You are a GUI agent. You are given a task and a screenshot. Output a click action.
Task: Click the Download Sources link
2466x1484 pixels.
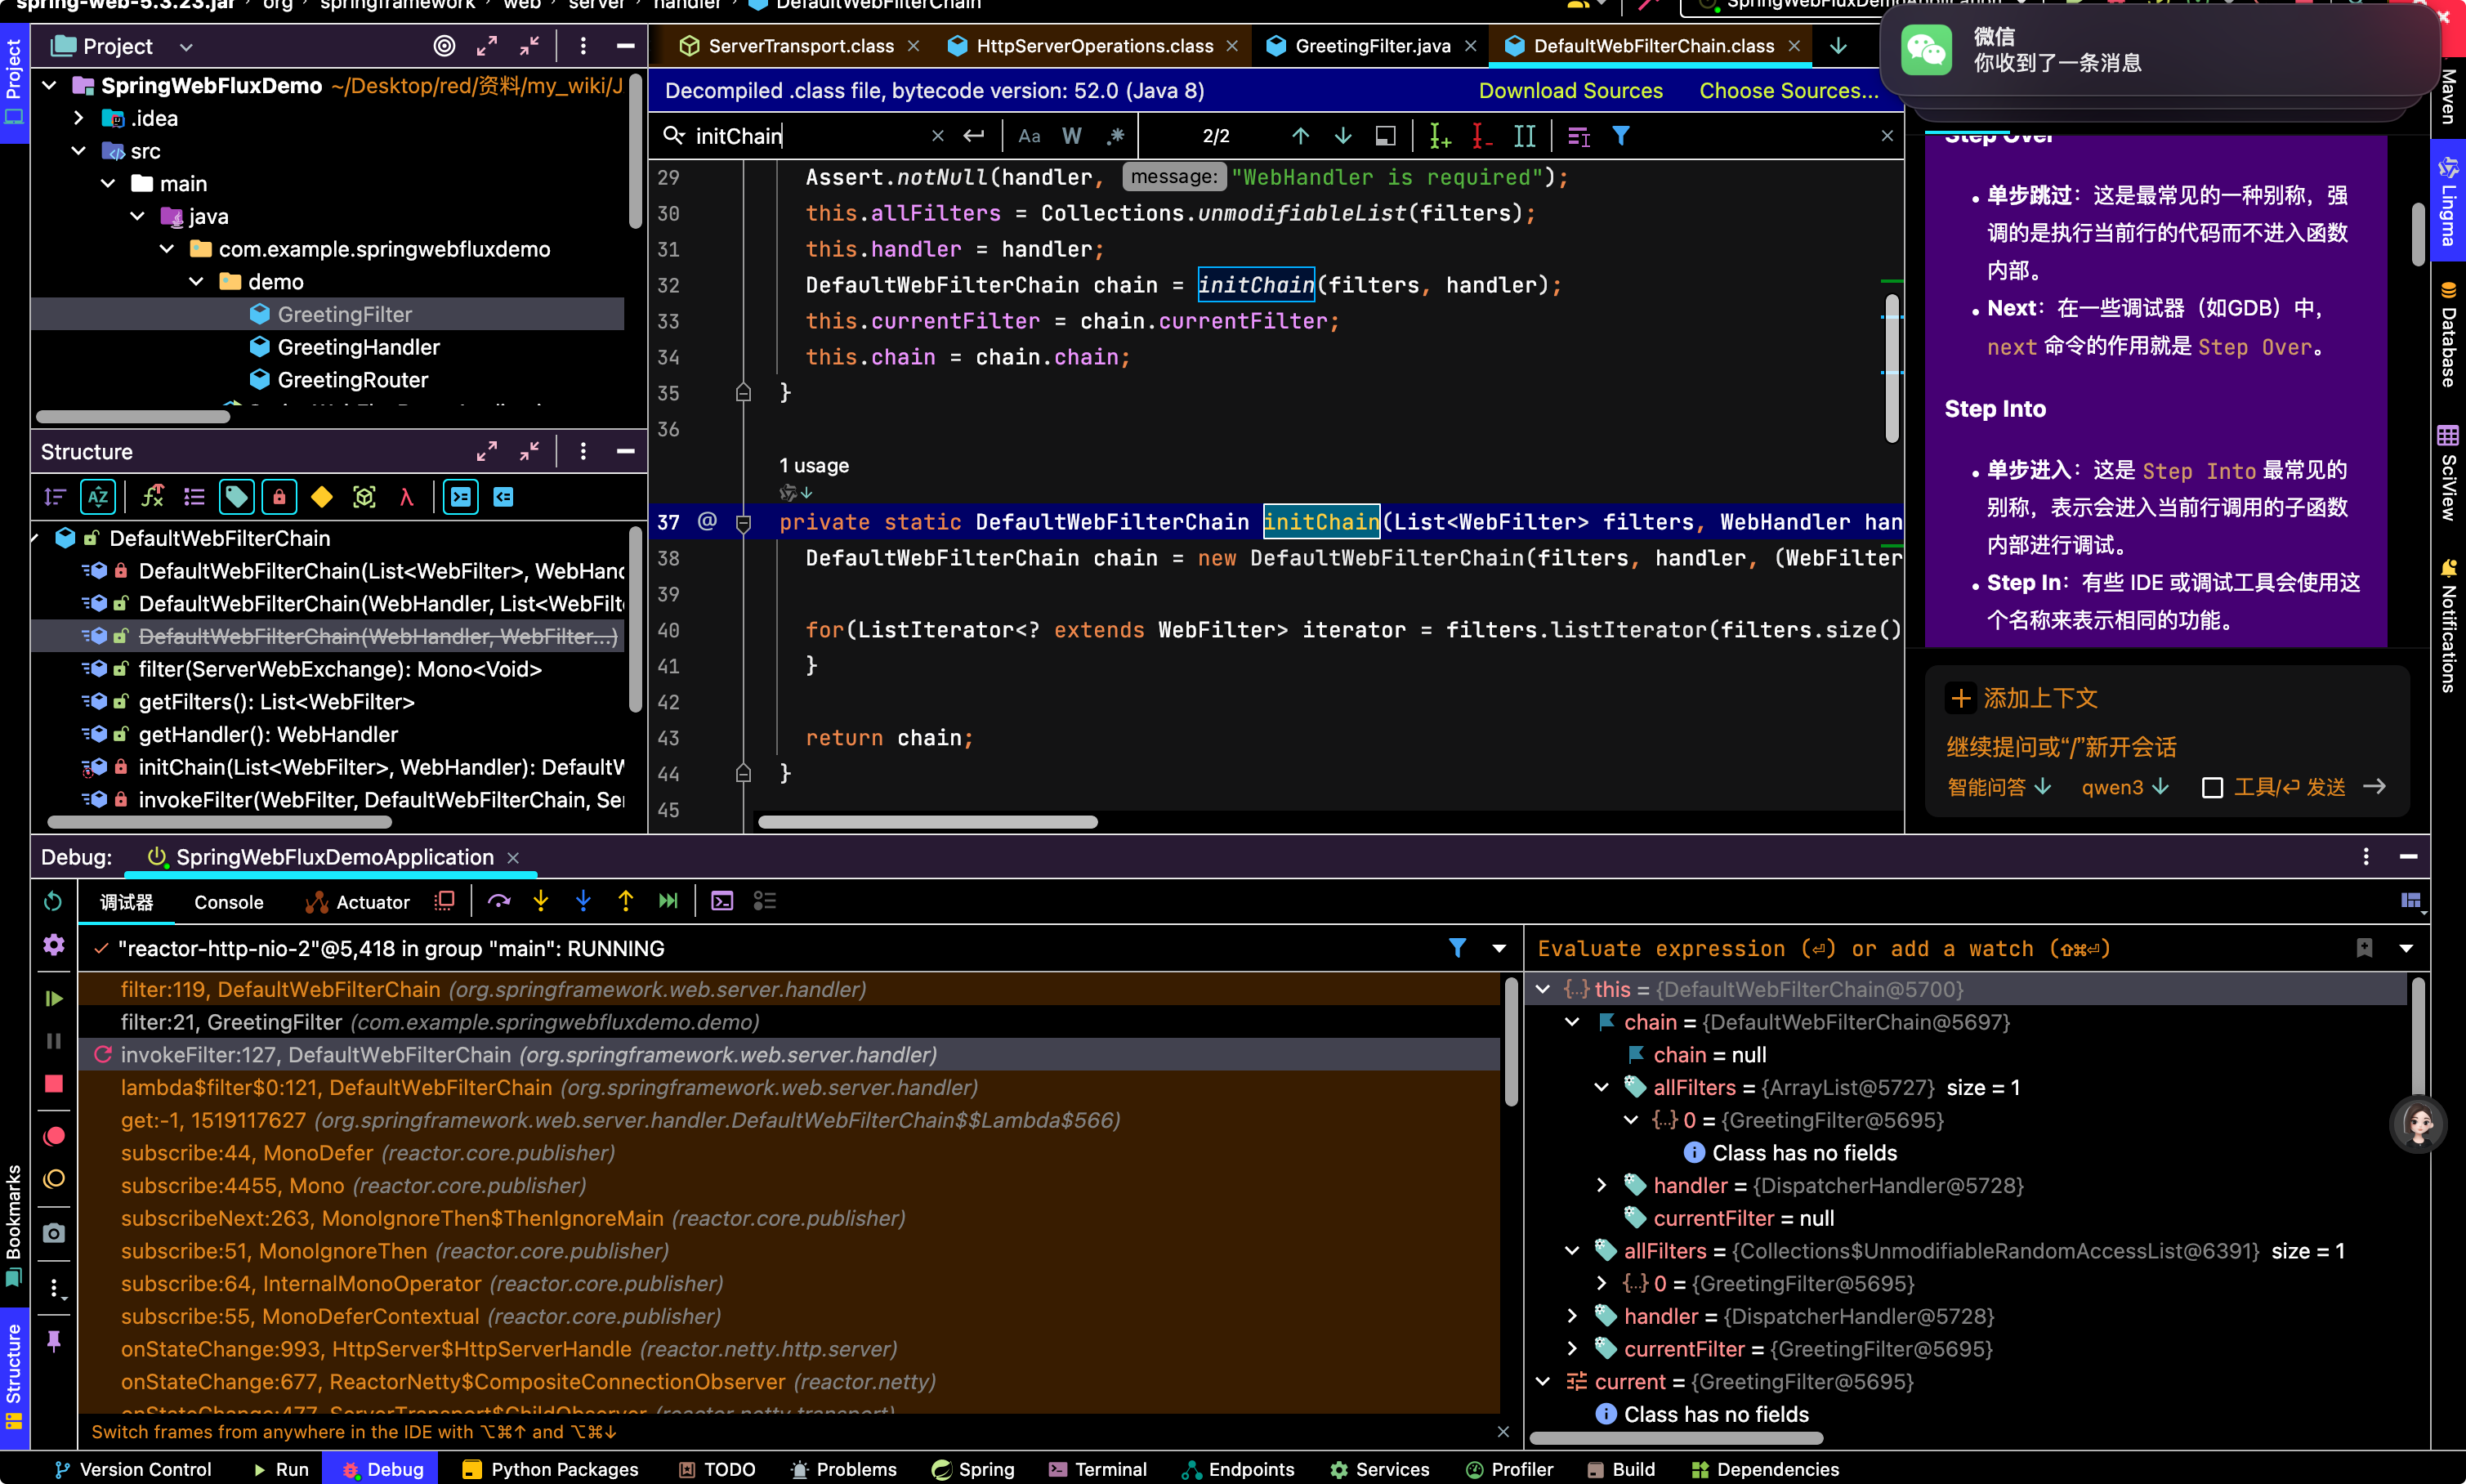click(x=1570, y=91)
